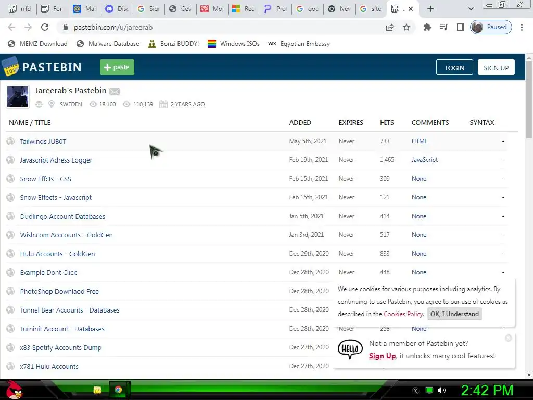Click the globe icon next to Javascript Adress Logger
This screenshot has width=533, height=400.
(x=10, y=159)
